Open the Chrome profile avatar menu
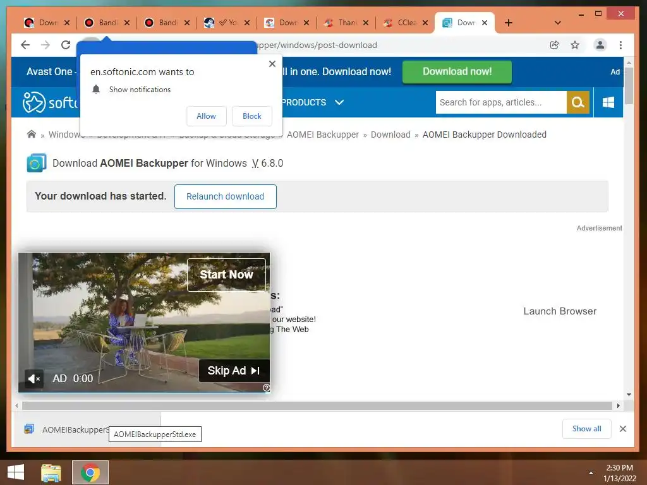This screenshot has width=647, height=485. click(x=600, y=45)
